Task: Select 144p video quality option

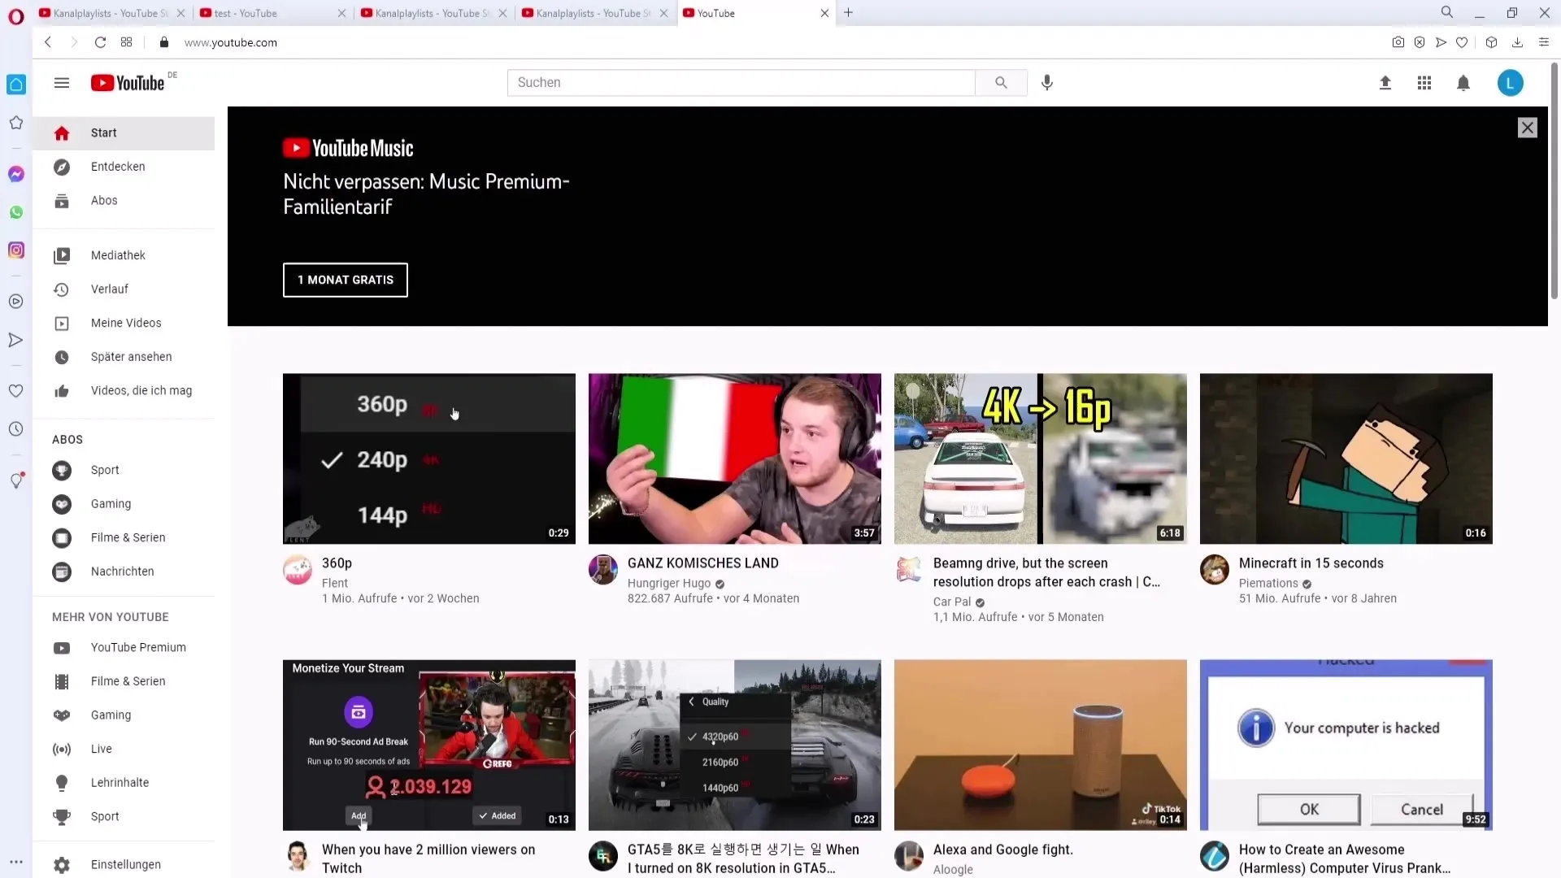Action: [381, 515]
